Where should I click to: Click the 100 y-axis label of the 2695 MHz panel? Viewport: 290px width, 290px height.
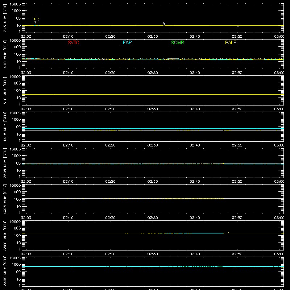(17, 163)
